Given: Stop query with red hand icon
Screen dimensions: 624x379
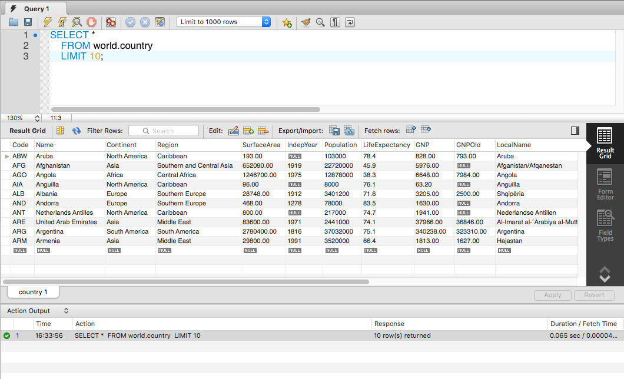Looking at the screenshot, I should point(91,22).
